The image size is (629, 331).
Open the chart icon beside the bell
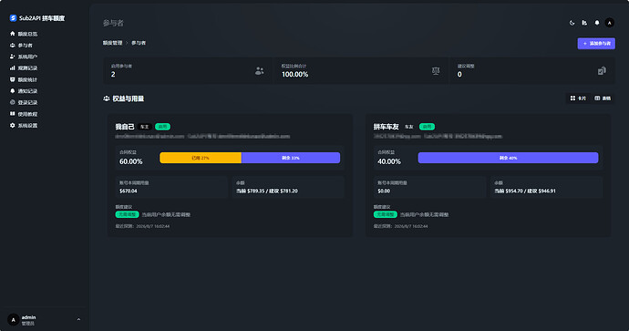point(584,23)
